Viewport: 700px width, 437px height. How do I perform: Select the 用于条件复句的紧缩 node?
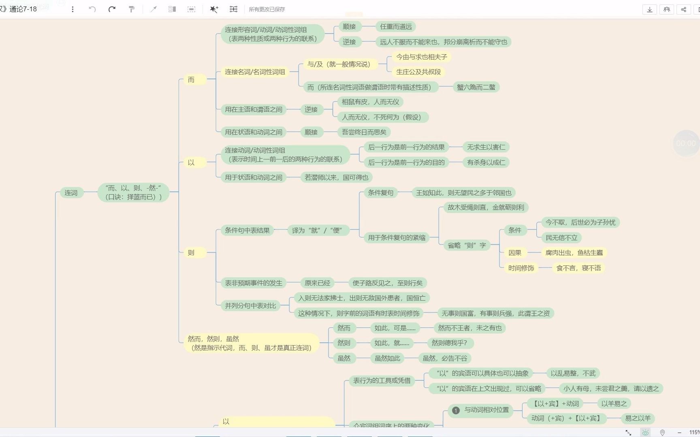(397, 238)
